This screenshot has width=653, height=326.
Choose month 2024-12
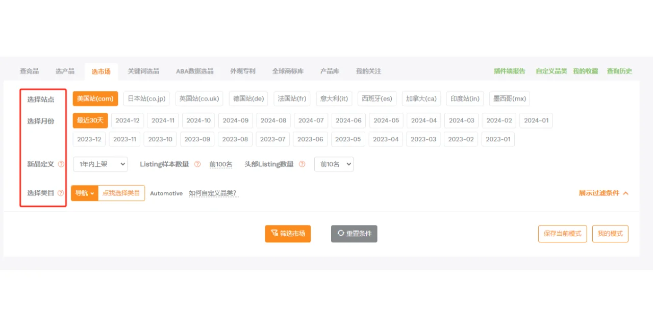[x=128, y=120]
